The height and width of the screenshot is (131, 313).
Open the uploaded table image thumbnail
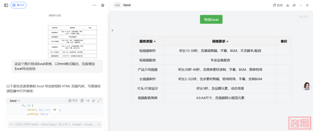72,41
